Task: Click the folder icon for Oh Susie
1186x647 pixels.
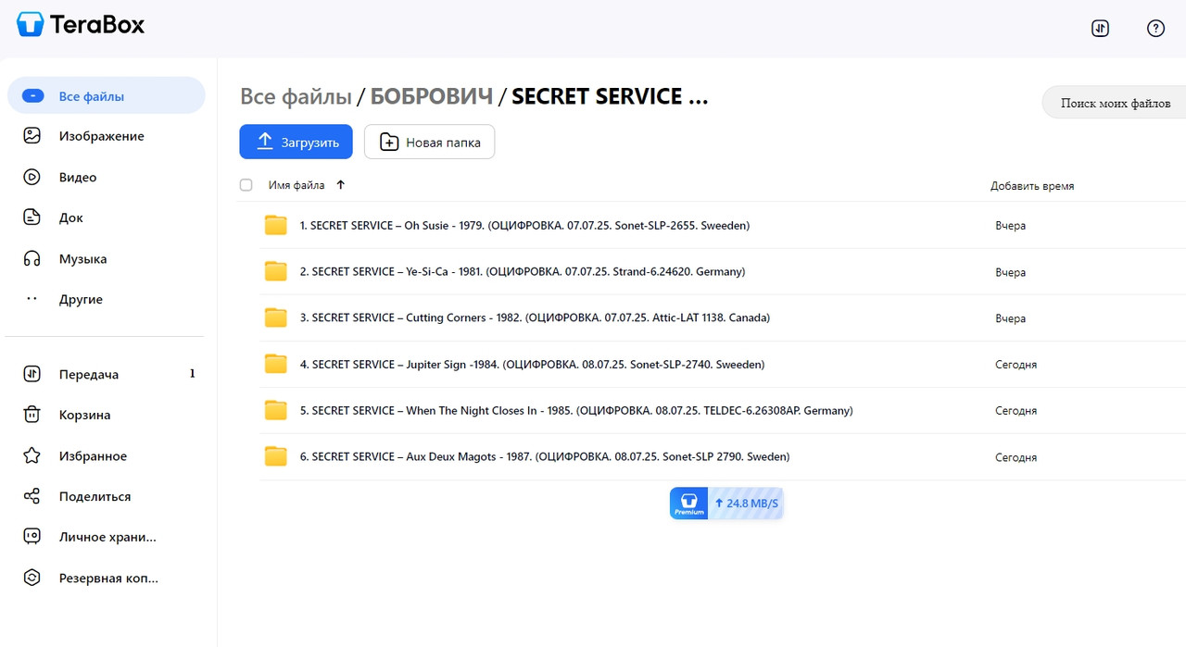Action: (275, 225)
